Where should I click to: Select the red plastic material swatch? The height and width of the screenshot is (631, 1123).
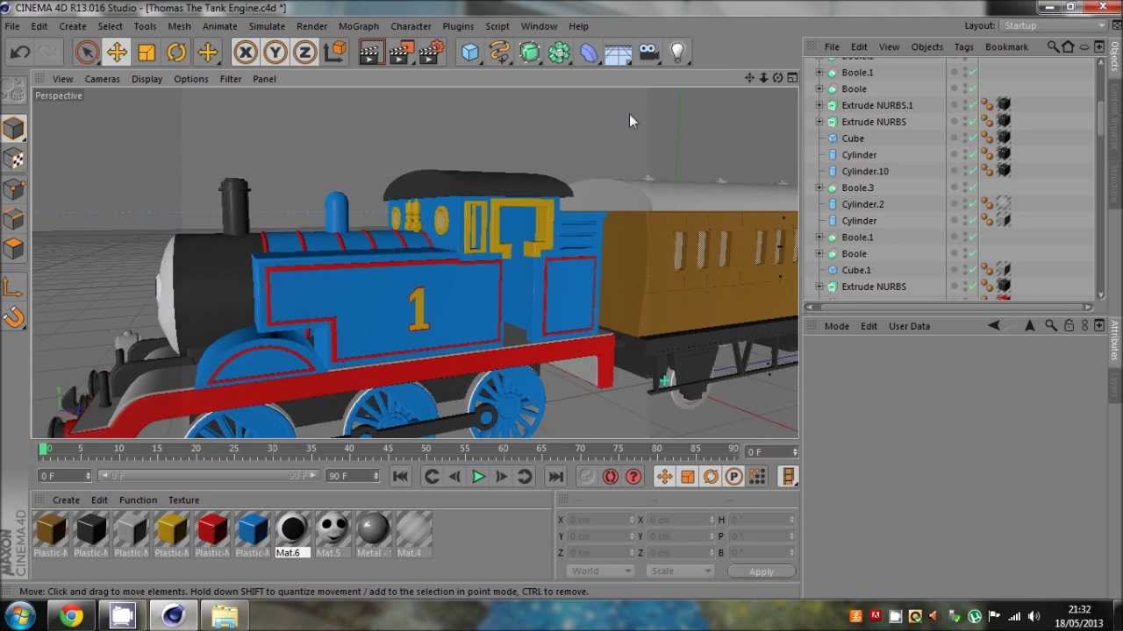tap(212, 529)
